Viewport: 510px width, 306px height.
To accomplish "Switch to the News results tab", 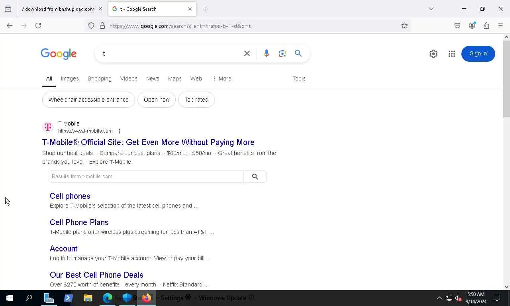I will [153, 78].
